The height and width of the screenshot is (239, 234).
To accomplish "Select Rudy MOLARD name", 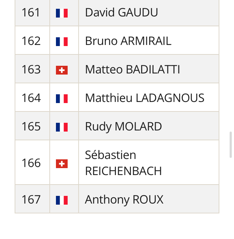I will [123, 126].
